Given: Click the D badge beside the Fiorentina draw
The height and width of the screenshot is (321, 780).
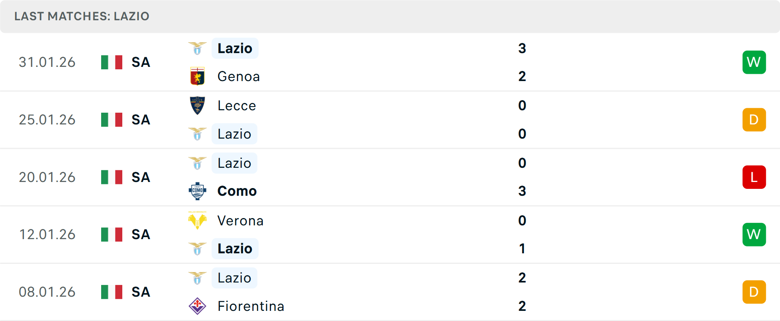Looking at the screenshot, I should coord(754,292).
